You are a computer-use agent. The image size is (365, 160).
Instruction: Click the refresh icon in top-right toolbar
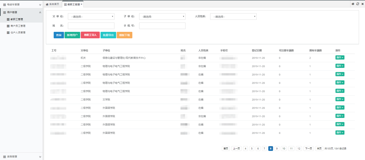click(x=358, y=4)
